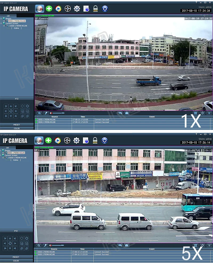The image size is (213, 264).
Task: Open log document icon in 1X window
Action: pos(86,9)
